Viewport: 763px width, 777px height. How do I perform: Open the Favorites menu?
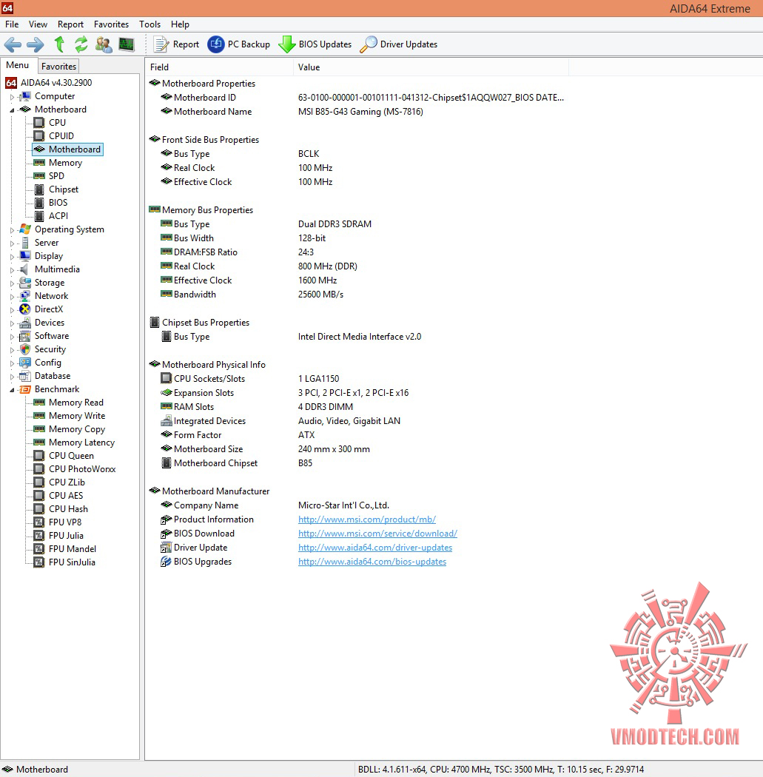pos(111,24)
